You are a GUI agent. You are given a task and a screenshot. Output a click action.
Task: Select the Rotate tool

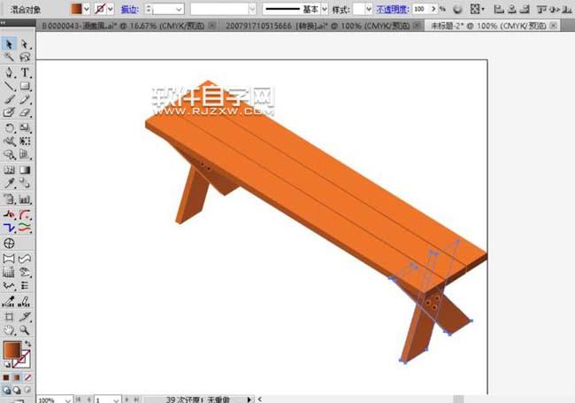[9, 128]
